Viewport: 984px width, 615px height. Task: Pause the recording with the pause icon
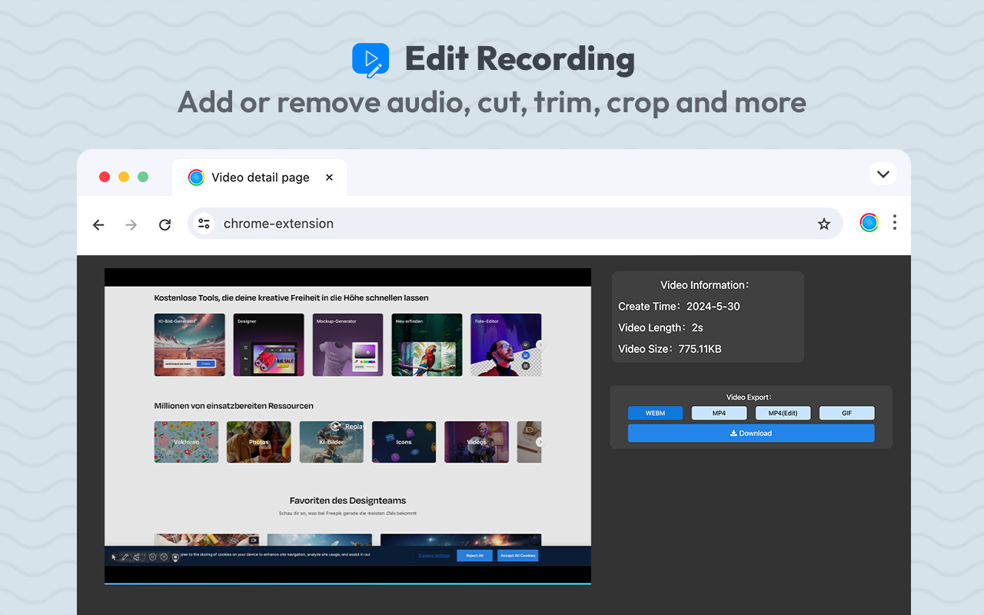coord(151,557)
